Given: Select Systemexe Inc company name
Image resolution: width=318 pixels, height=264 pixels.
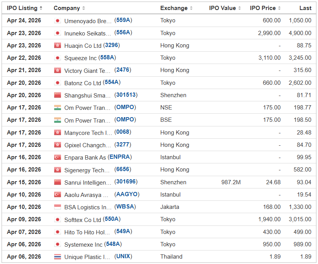Looking at the screenshot, I should tap(83, 245).
